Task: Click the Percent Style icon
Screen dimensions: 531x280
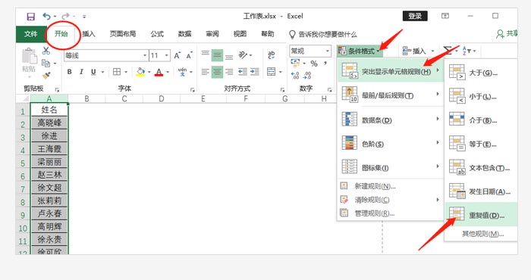Action: tap(314, 64)
